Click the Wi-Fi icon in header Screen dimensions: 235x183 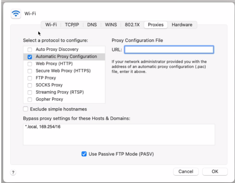(16, 14)
